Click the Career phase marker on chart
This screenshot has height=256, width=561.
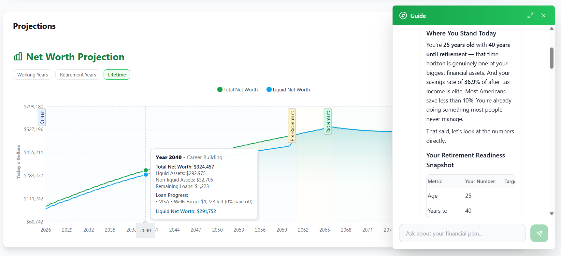coord(42,118)
